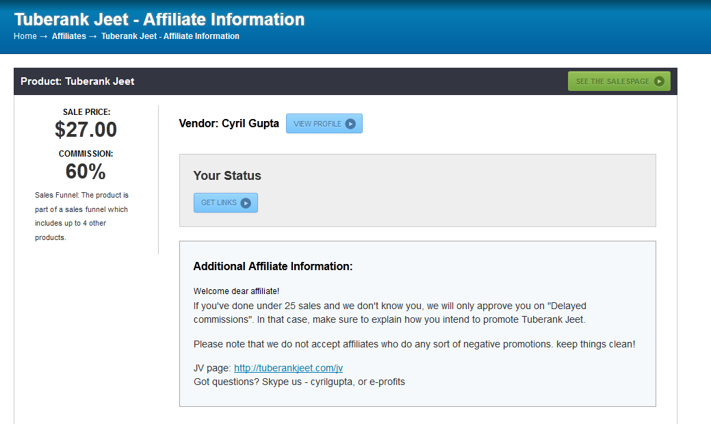Click the SALE PRICE: label
This screenshot has height=424, width=711.
(87, 112)
